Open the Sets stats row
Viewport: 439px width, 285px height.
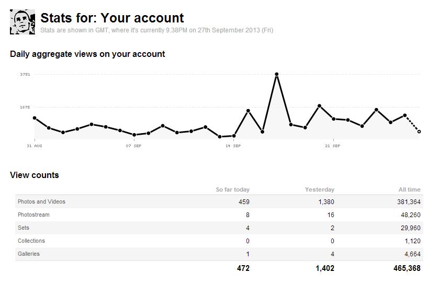(x=24, y=228)
